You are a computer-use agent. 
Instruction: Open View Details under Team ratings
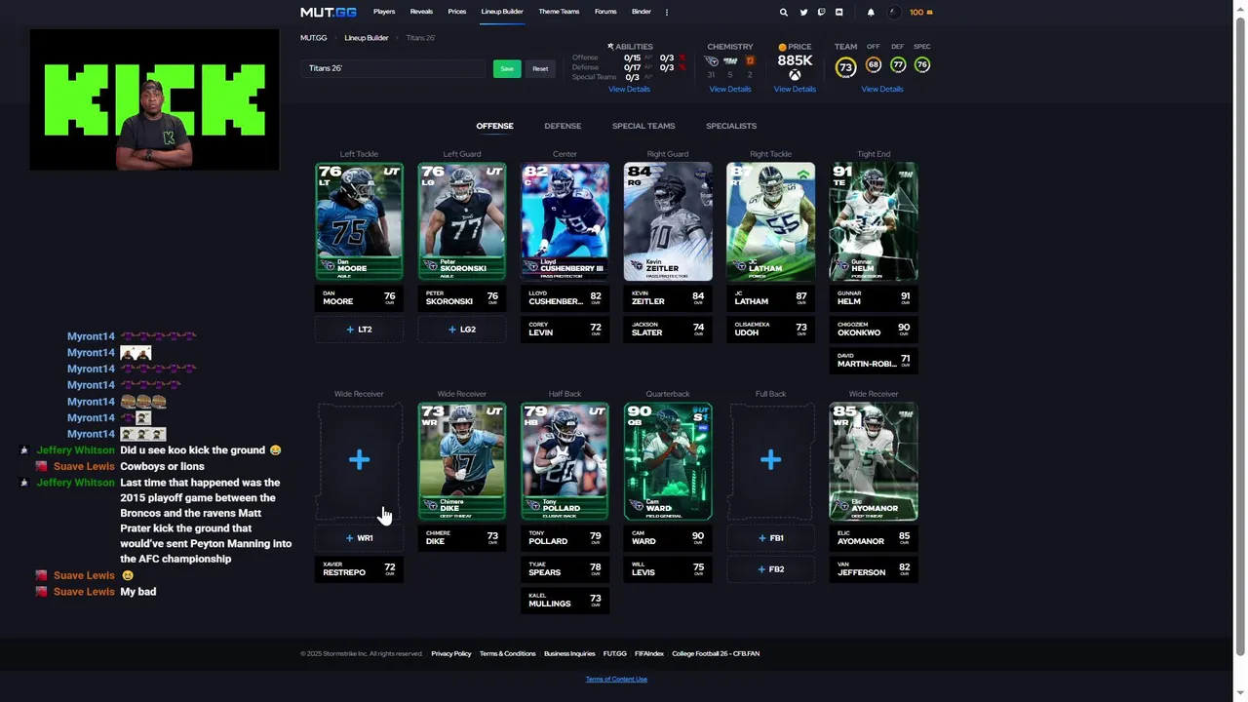[882, 89]
